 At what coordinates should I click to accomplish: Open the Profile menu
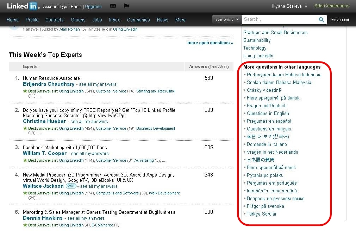(32, 20)
